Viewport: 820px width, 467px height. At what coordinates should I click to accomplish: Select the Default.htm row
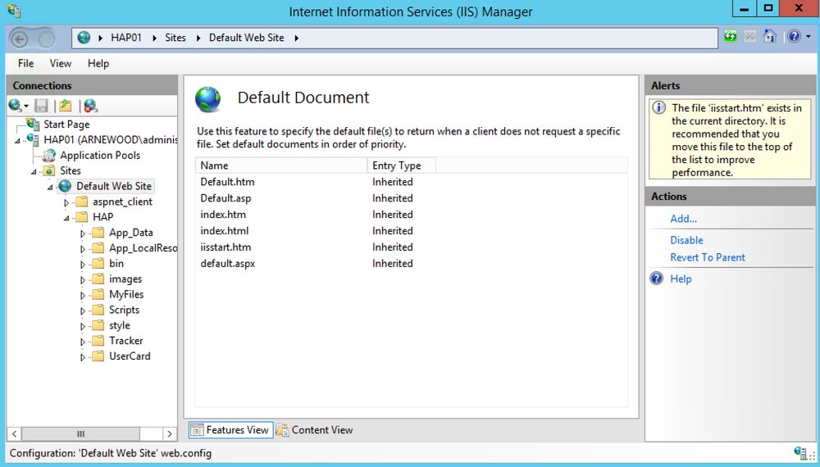(411, 182)
